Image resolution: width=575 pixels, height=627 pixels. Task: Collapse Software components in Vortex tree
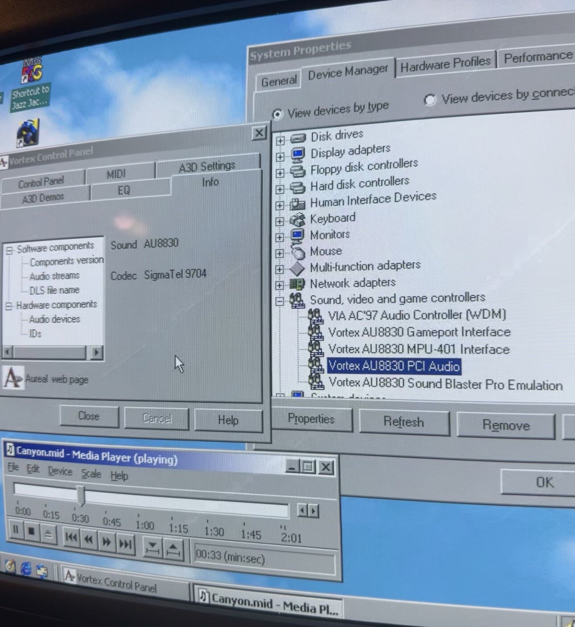9,251
